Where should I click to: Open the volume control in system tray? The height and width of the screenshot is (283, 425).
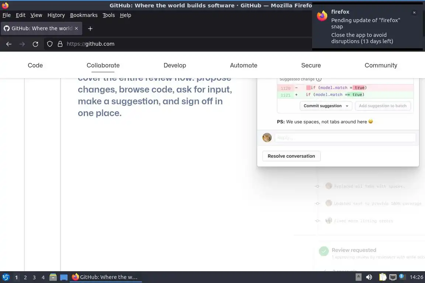369,277
